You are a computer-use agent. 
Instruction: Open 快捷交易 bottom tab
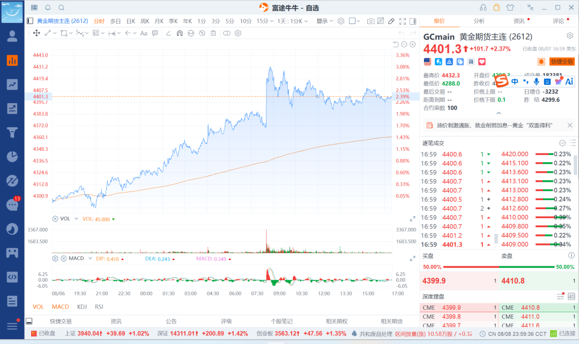(x=61, y=321)
